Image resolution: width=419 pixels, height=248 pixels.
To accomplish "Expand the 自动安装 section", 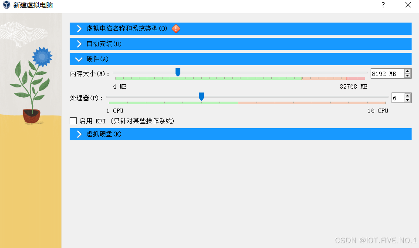I will pyautogui.click(x=240, y=44).
